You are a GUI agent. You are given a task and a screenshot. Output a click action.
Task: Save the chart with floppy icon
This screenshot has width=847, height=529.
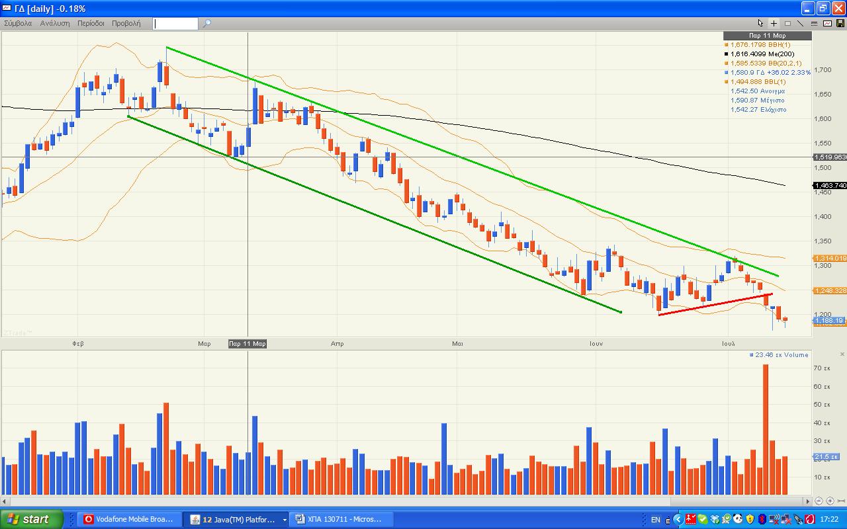(x=840, y=23)
